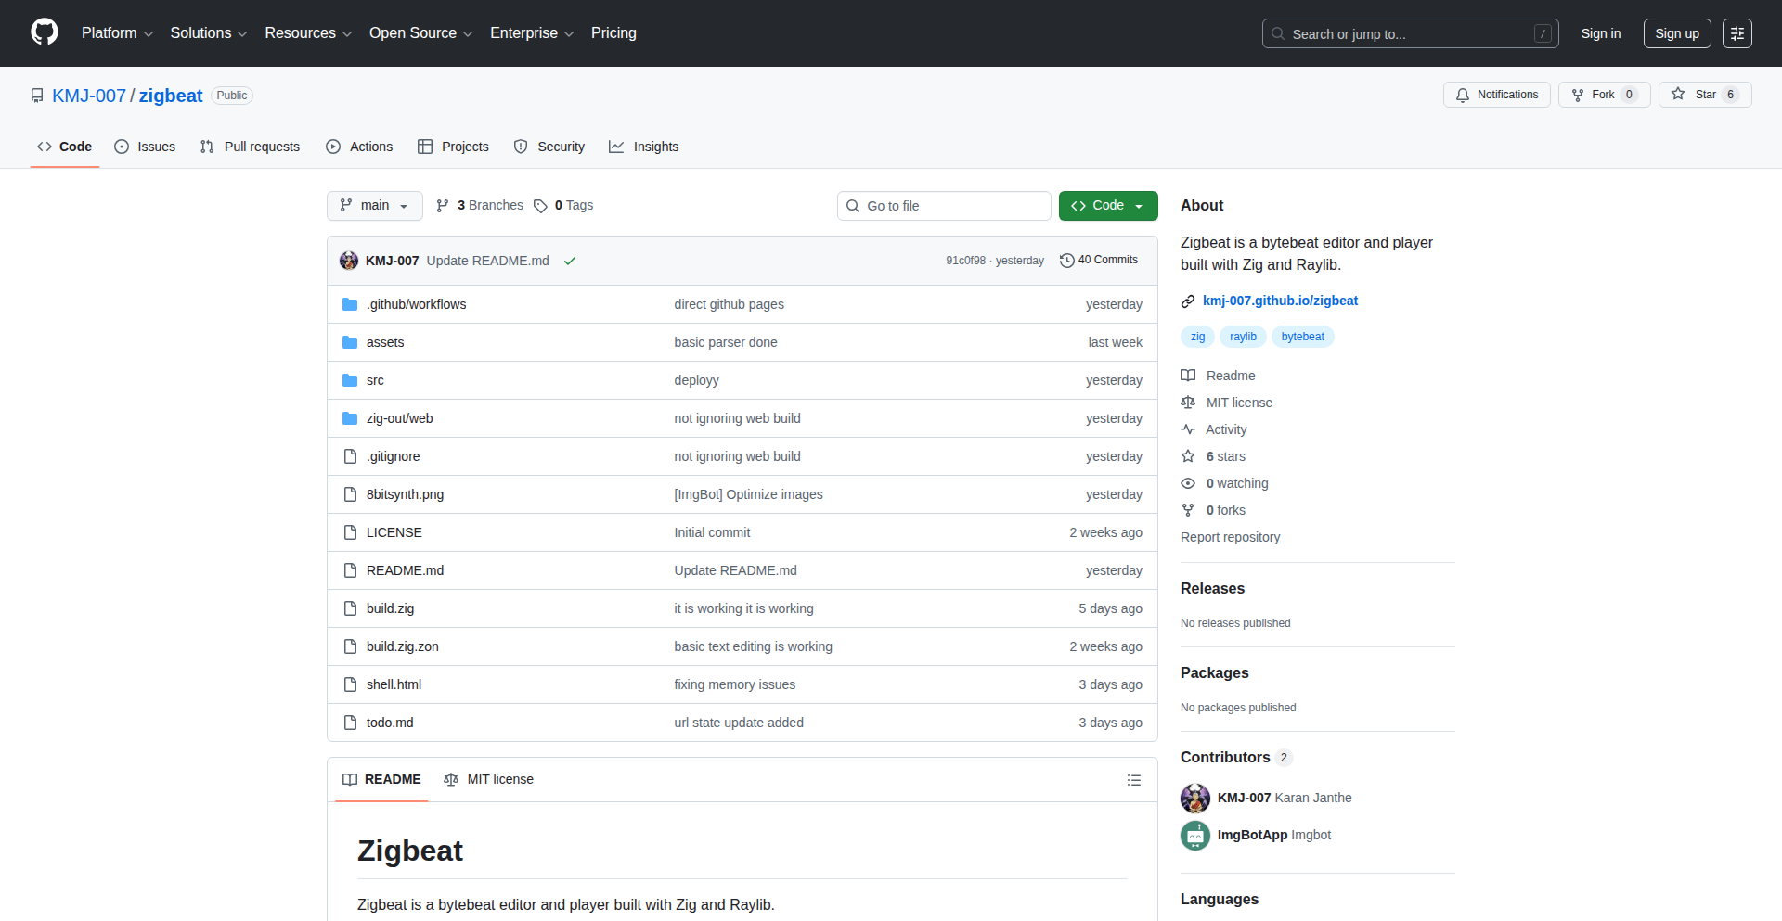View the 6 stars link

click(1213, 456)
